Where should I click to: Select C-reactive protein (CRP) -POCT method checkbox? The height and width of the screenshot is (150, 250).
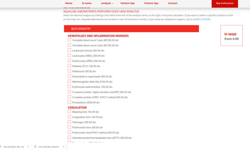tap(70, 97)
